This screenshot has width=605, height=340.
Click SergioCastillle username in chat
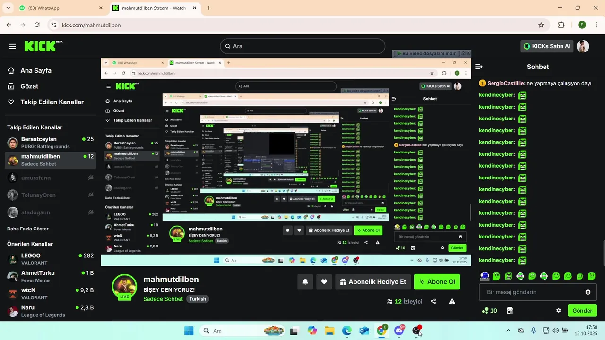[506, 83]
